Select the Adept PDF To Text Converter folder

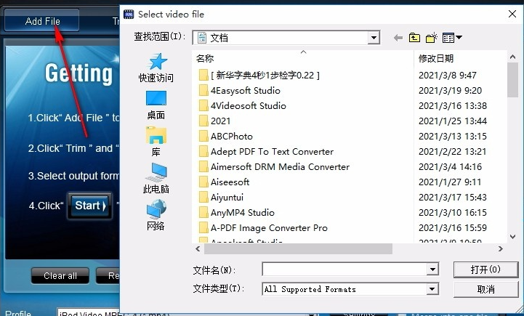click(x=266, y=152)
